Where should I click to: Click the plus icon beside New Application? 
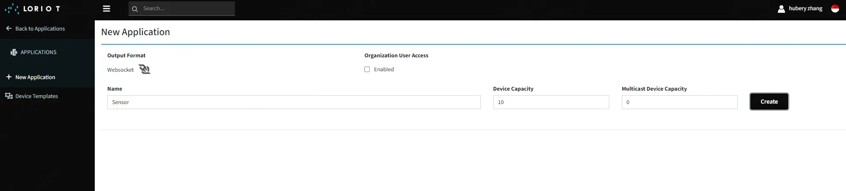point(9,77)
